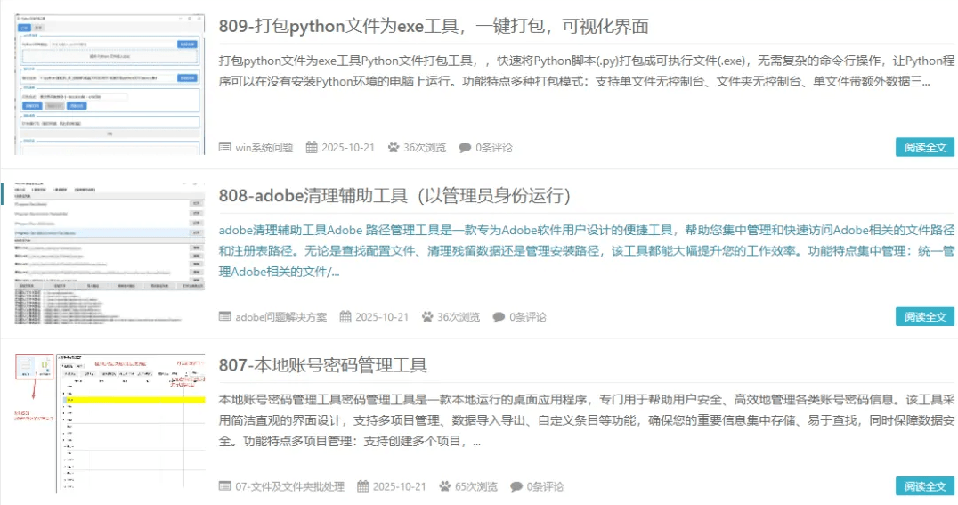Click 0条评论 under the 807 article

[x=545, y=486]
